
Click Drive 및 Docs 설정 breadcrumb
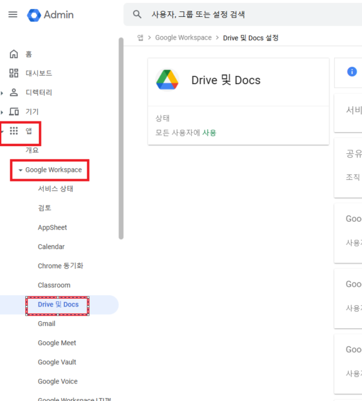coord(251,38)
